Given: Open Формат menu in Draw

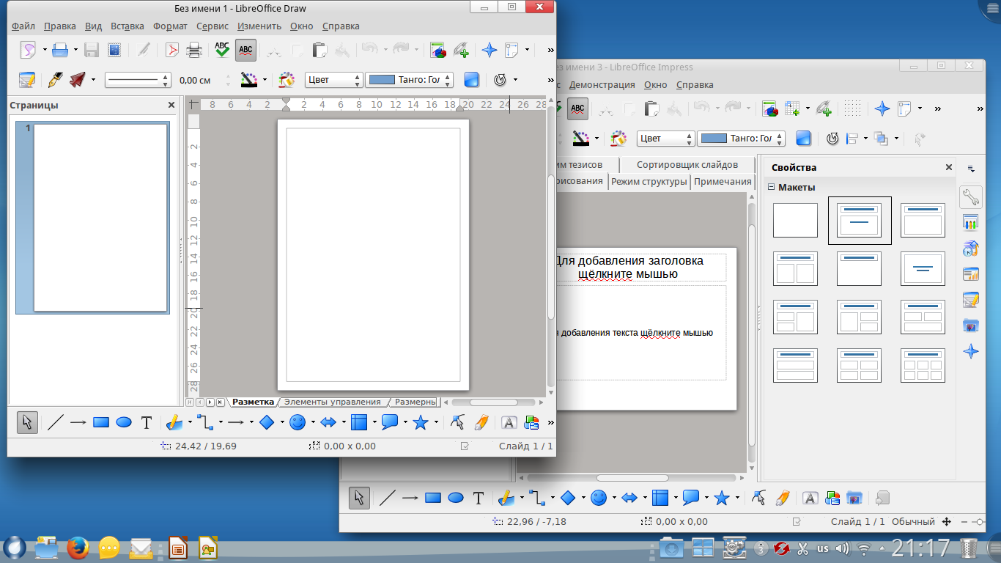Looking at the screenshot, I should tap(170, 26).
